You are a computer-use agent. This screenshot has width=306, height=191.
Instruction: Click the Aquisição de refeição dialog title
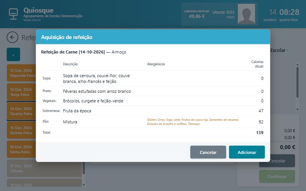tap(67, 37)
